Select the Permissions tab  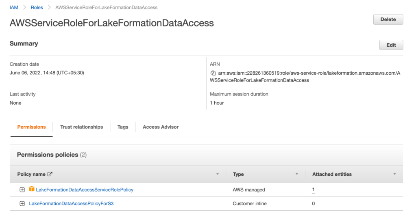pos(31,127)
